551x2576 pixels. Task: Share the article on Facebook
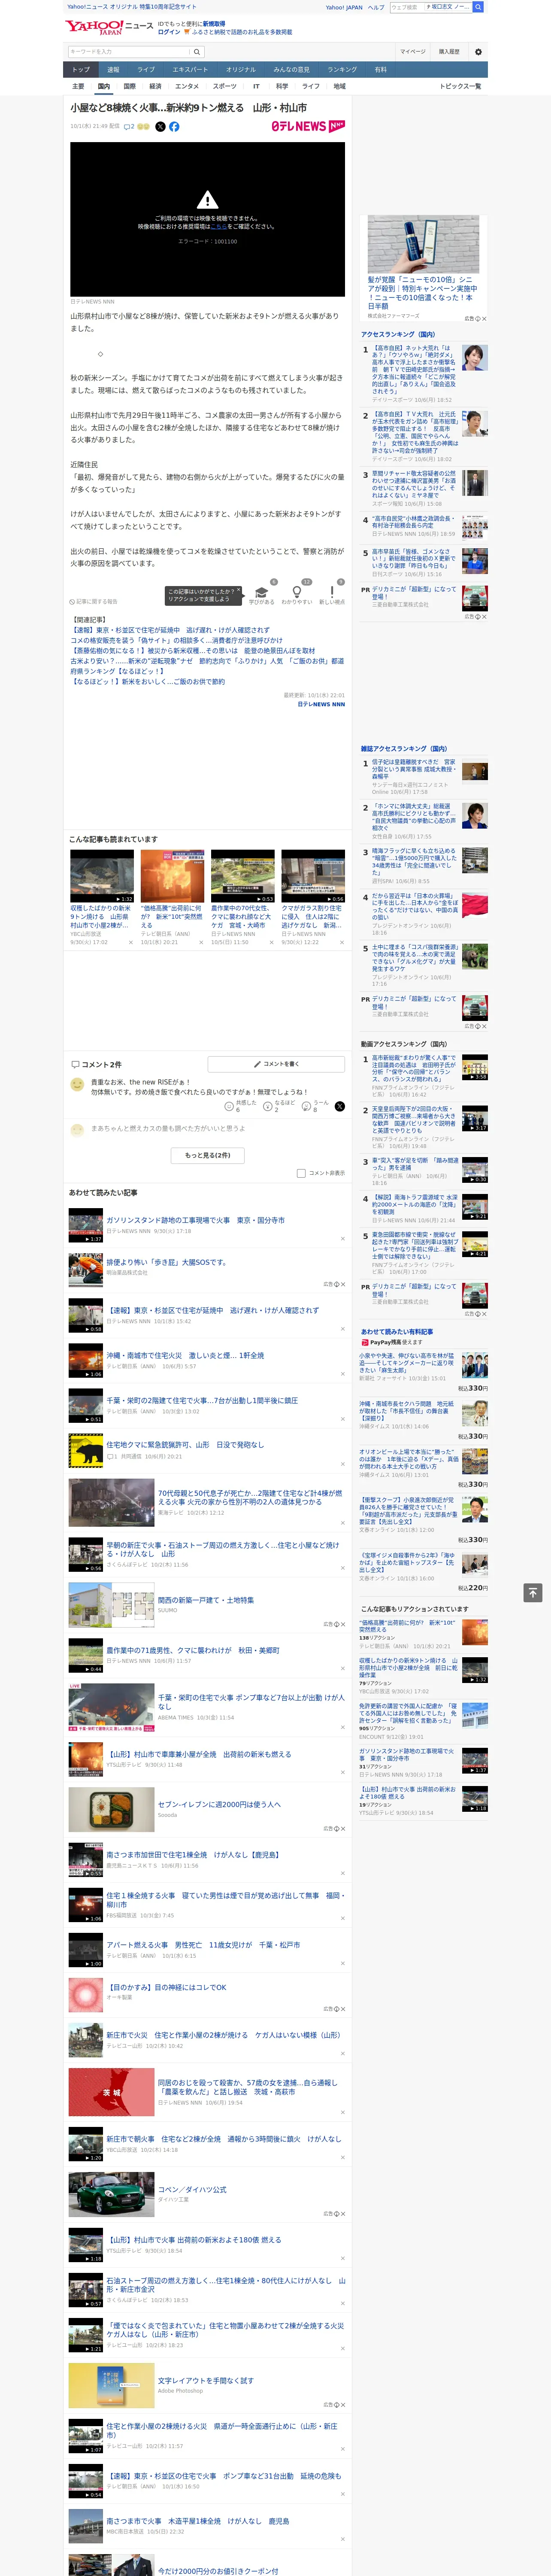(174, 127)
